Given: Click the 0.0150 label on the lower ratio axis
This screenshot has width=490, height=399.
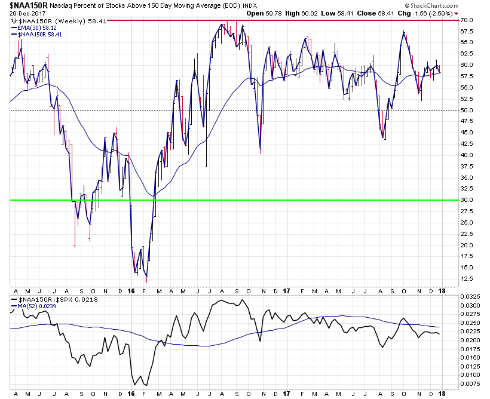Looking at the screenshot, I should click(x=470, y=357).
